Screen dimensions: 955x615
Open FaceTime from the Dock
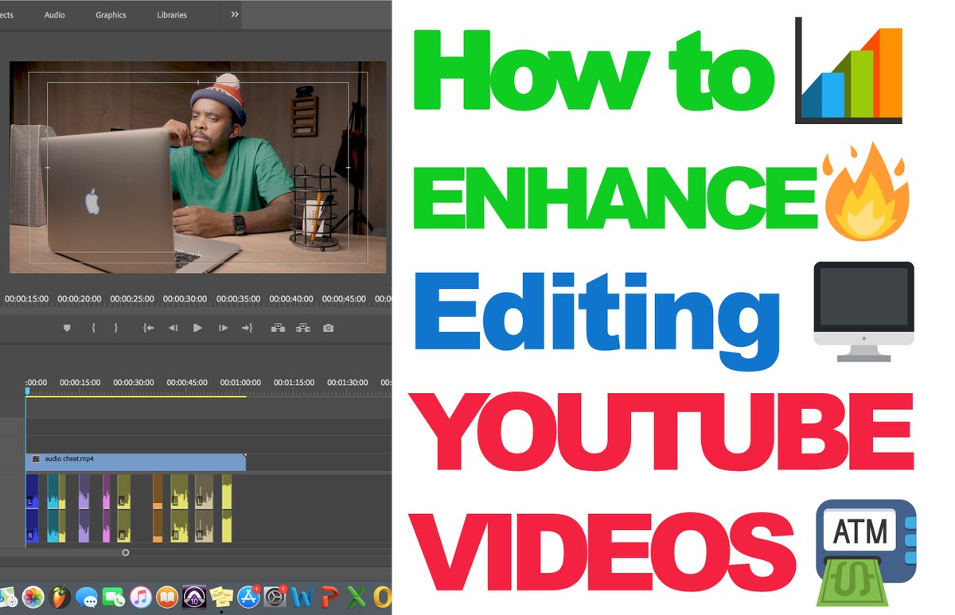(114, 597)
